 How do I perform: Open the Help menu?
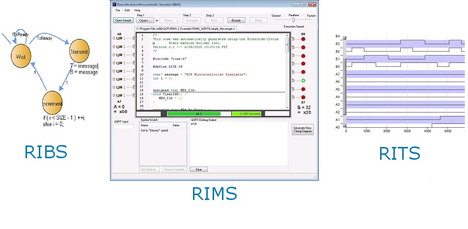(x=137, y=10)
